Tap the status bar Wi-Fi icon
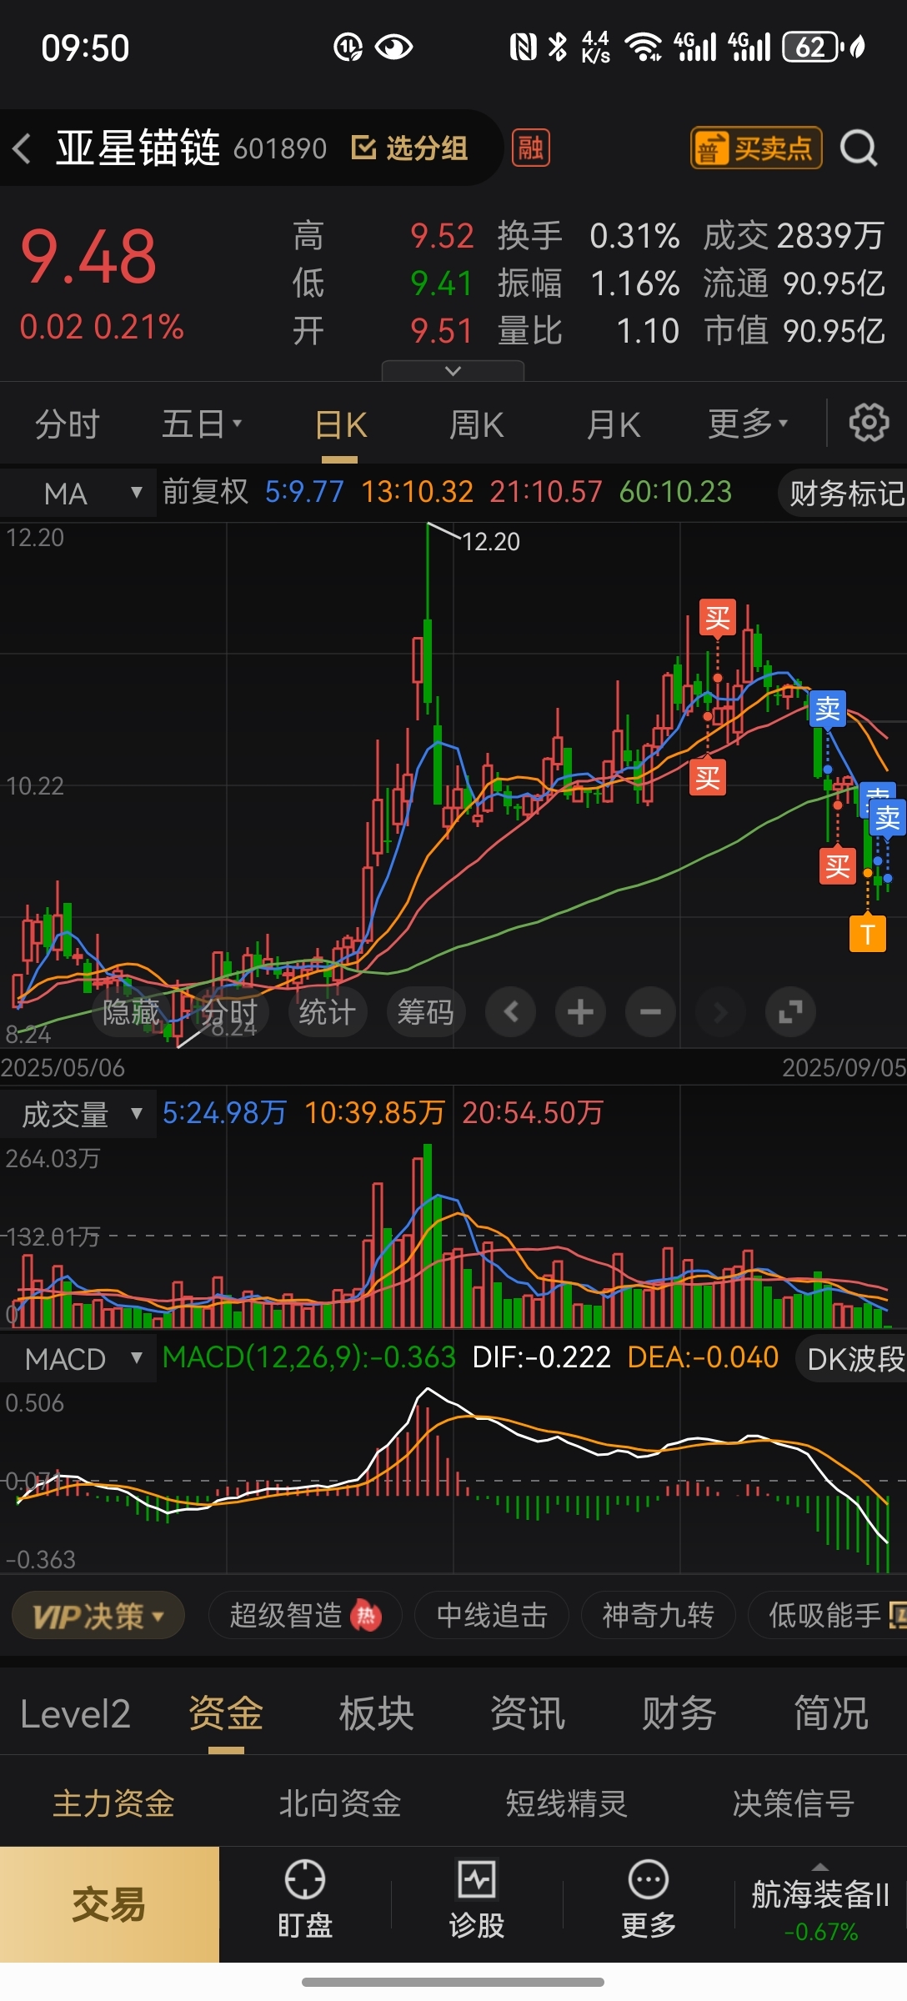907x2001 pixels. point(643,47)
